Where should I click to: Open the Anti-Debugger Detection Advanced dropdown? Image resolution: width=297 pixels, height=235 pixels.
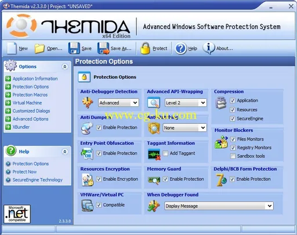(118, 102)
